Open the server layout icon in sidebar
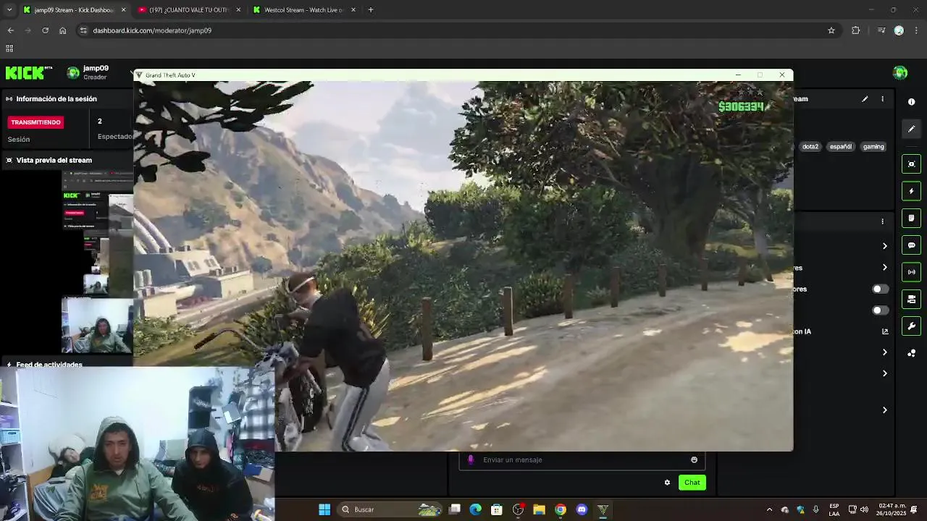Image resolution: width=927 pixels, height=521 pixels. pyautogui.click(x=912, y=299)
